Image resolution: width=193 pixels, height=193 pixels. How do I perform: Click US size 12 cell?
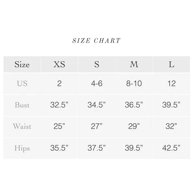171,84
